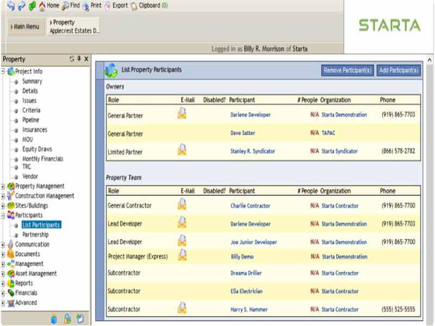Open Partnership under Participants
This screenshot has width=435, height=326.
35,235
